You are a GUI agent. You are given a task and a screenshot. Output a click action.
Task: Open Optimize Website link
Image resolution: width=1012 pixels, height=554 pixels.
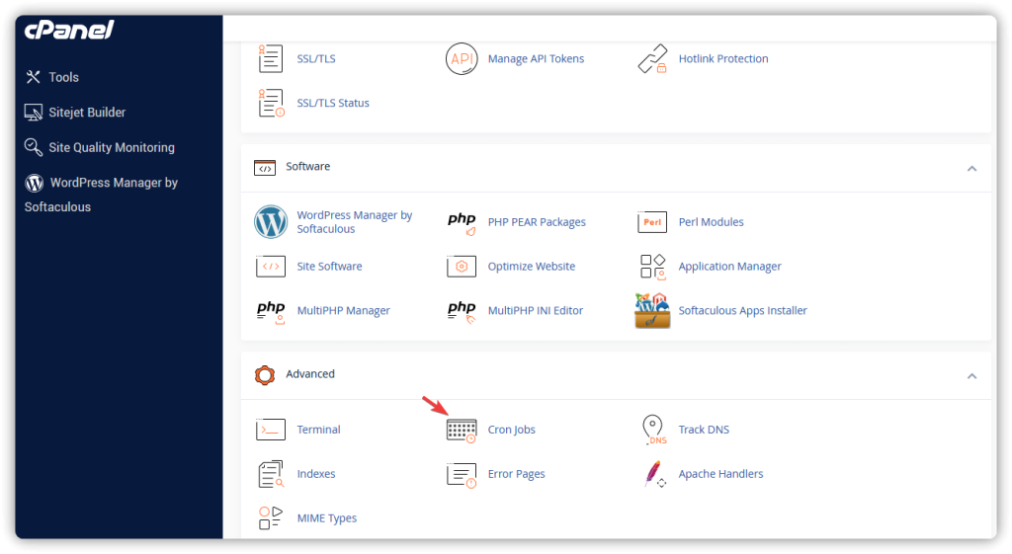[x=531, y=267]
